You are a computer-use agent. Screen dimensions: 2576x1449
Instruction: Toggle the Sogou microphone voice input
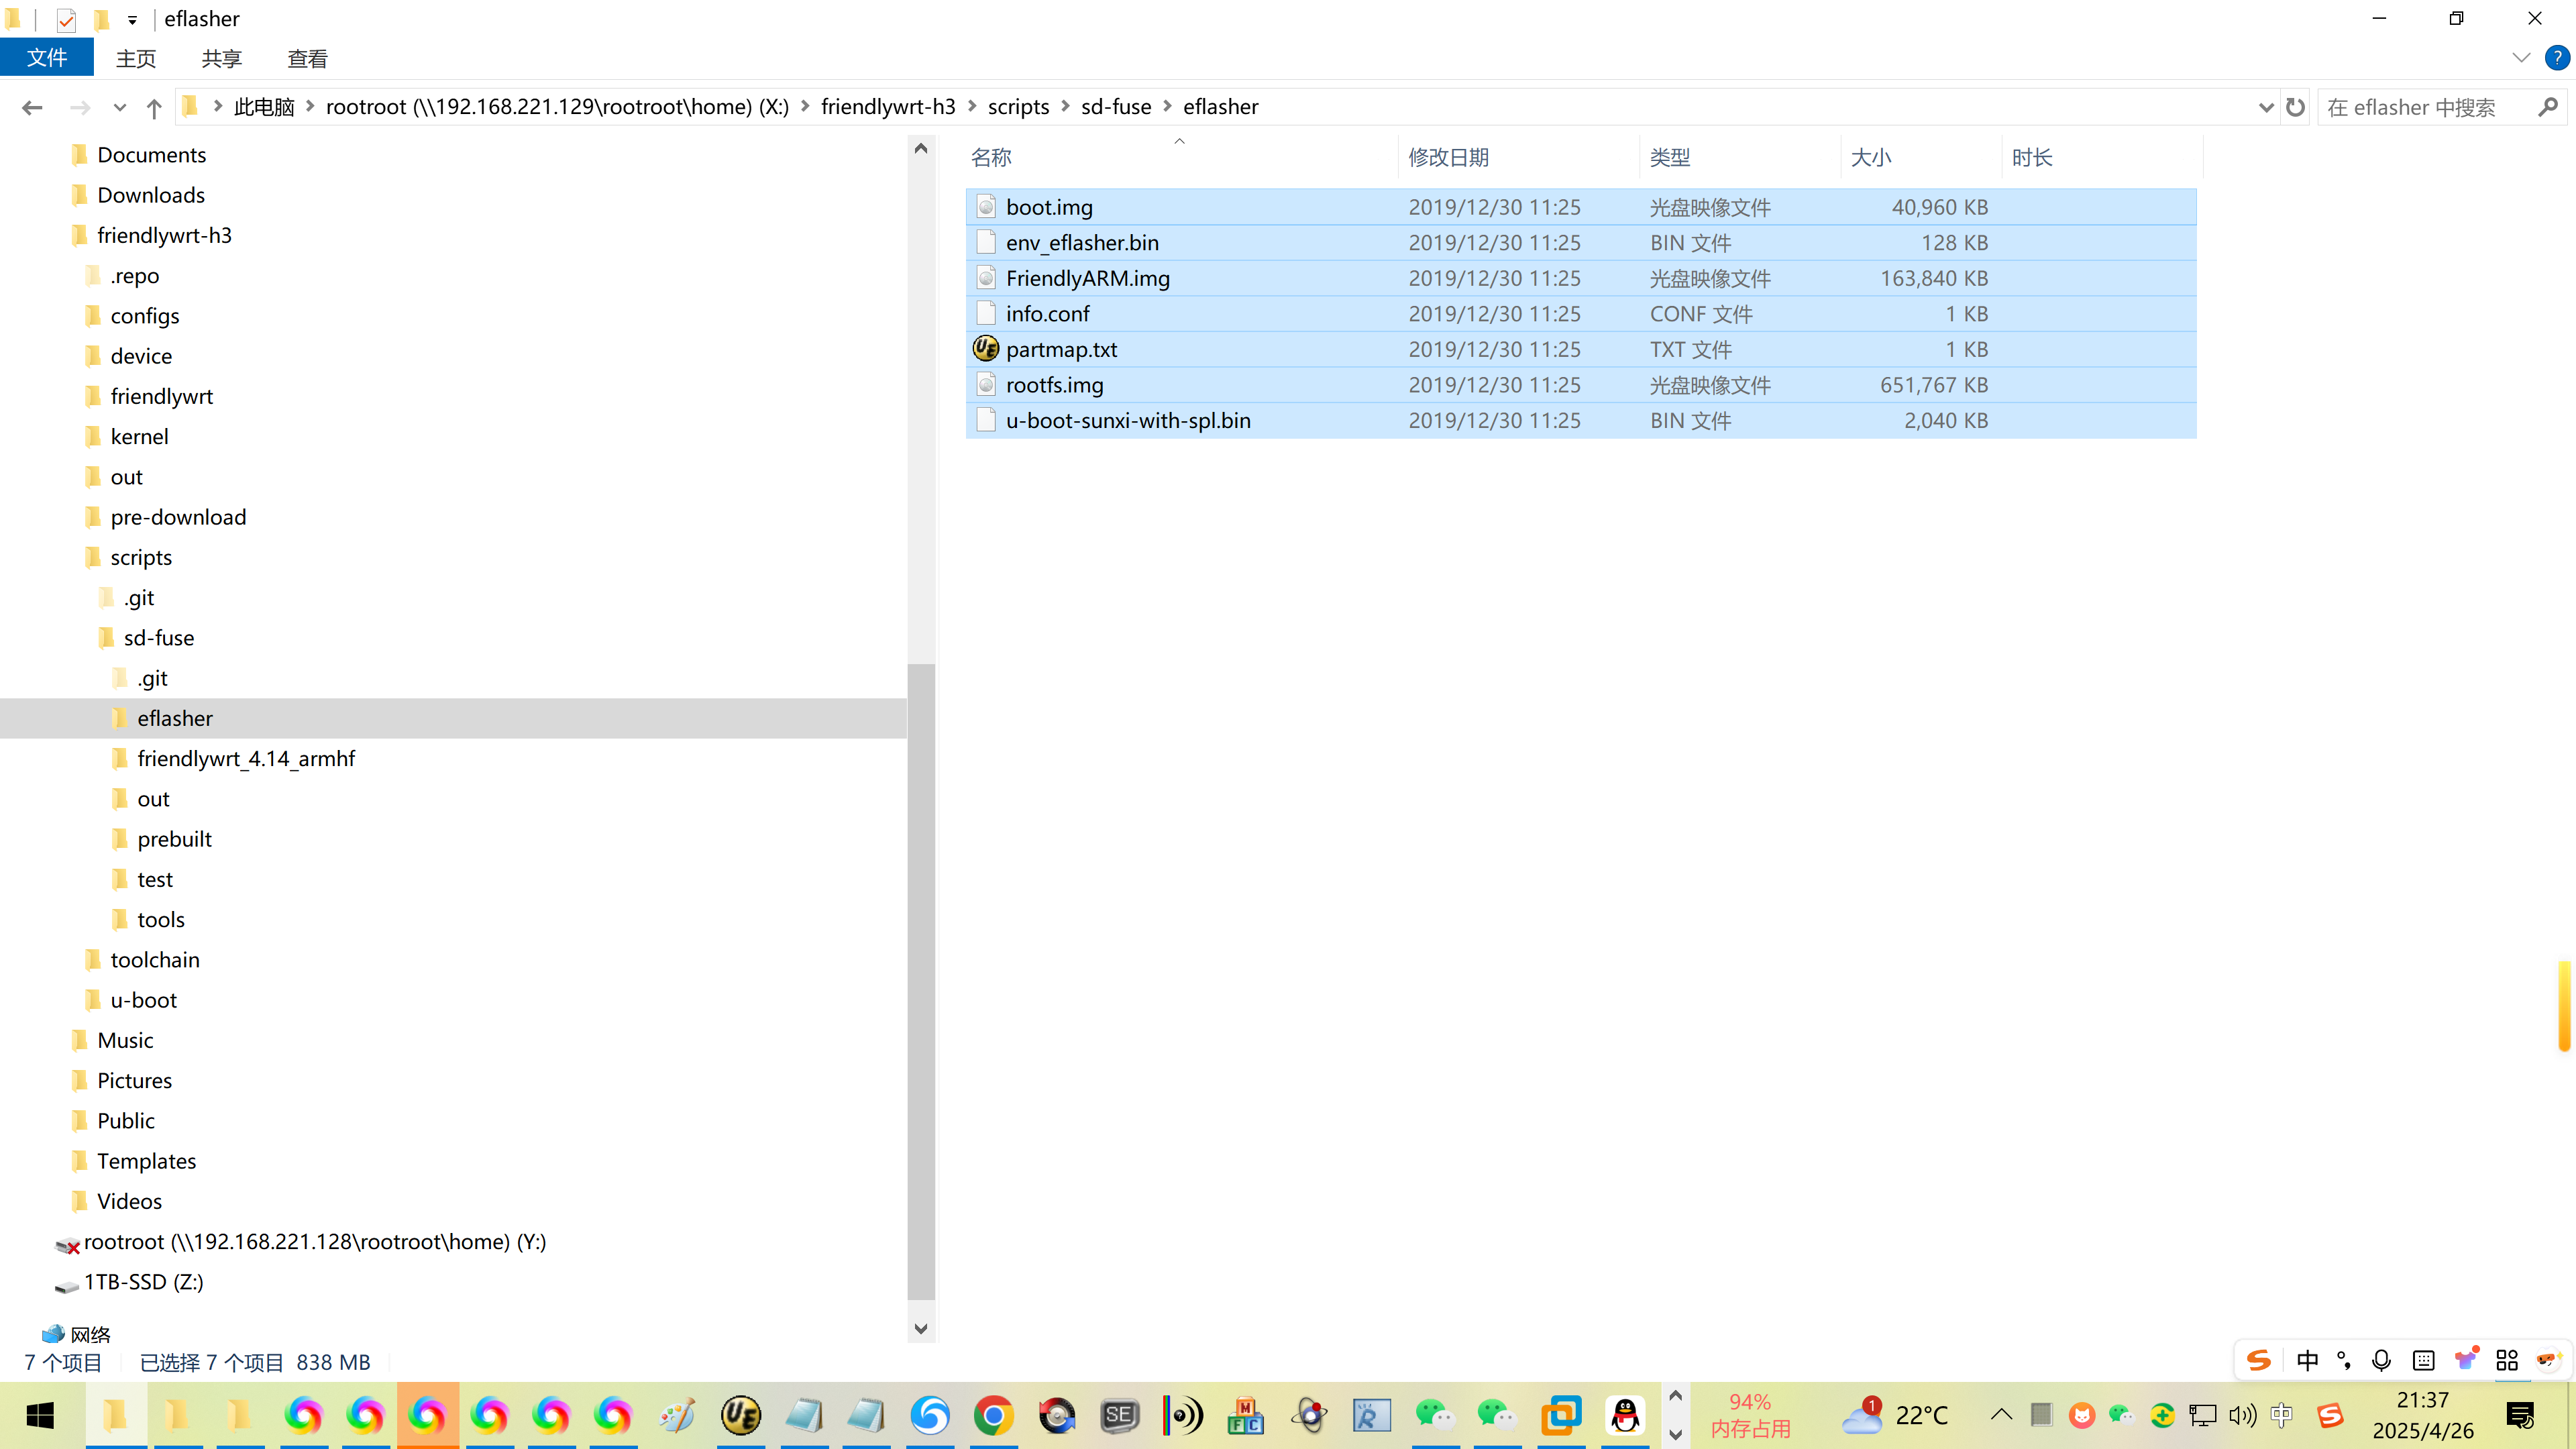(x=2381, y=1360)
